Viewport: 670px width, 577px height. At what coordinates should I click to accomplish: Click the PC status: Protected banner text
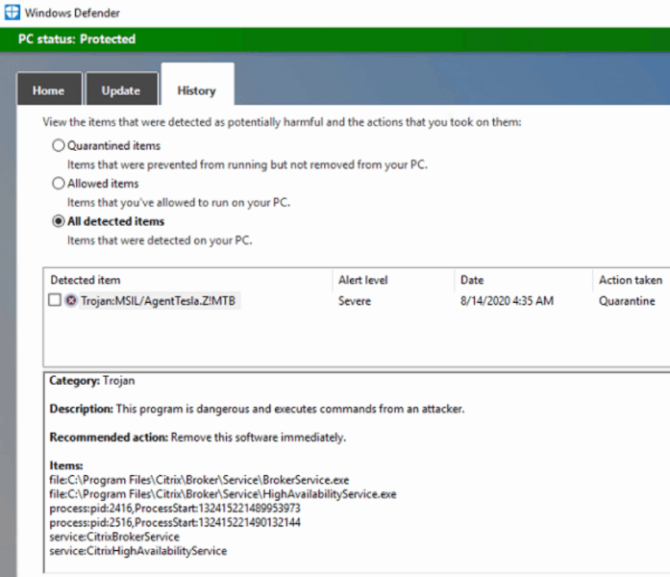(x=77, y=39)
